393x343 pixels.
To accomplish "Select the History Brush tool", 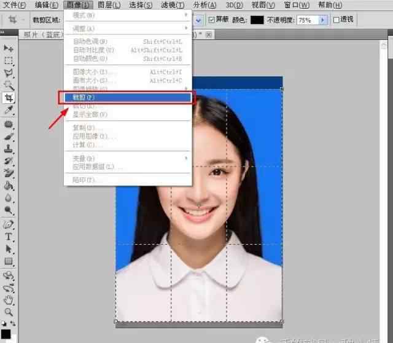I will click(9, 161).
